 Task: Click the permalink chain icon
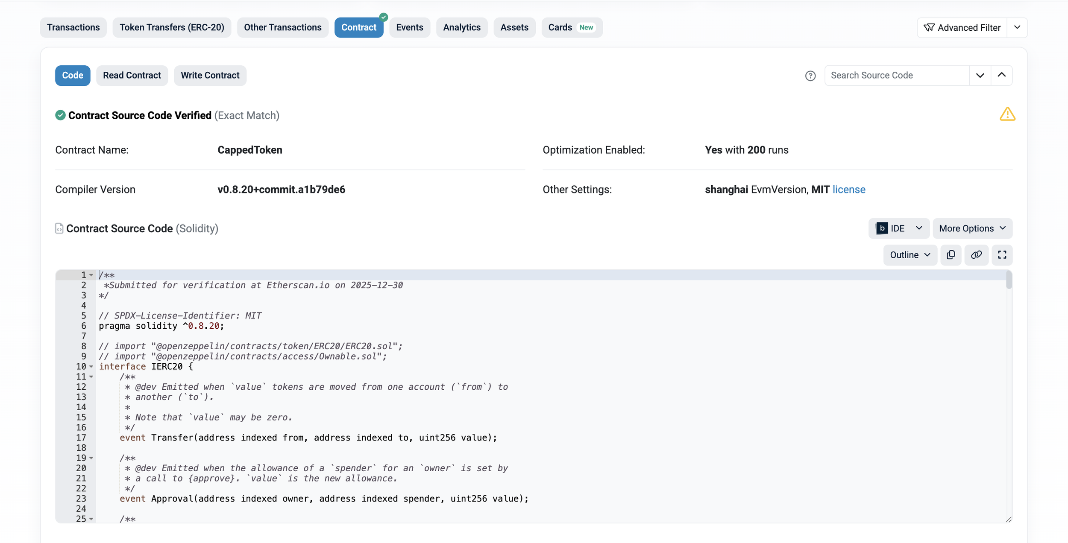tap(976, 255)
